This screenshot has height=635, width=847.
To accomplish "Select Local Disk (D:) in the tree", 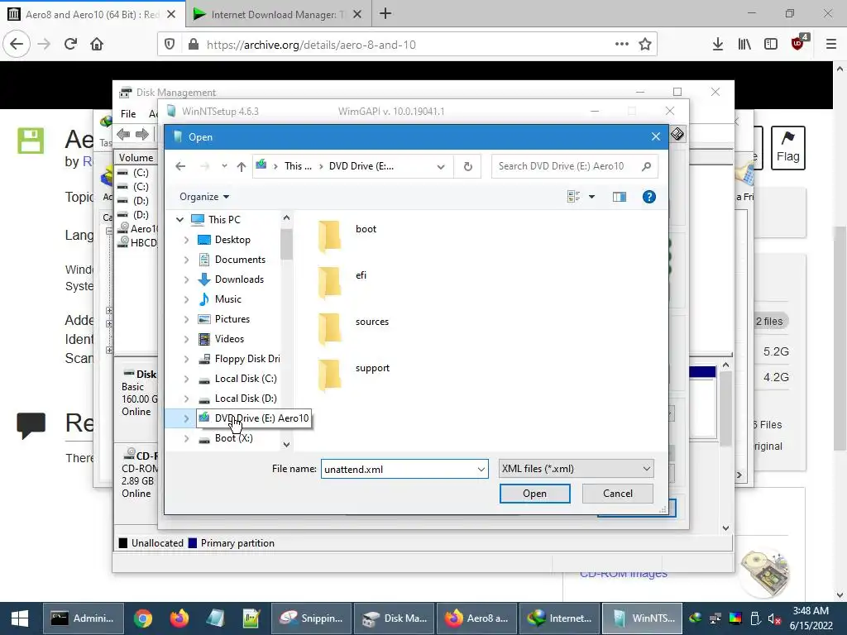I will point(245,399).
